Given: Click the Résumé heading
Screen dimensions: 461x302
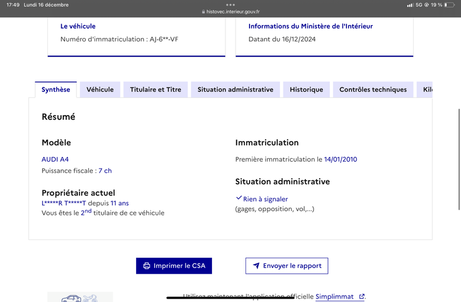Looking at the screenshot, I should [59, 117].
